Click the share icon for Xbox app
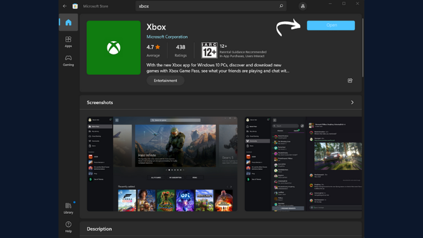Viewport: 423px width, 238px height. [350, 80]
